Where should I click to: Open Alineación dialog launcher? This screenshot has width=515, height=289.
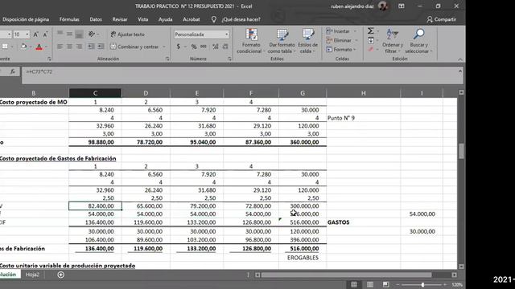point(167,59)
